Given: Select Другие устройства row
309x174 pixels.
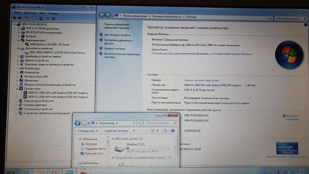Looking at the screenshot, I should coord(37,60).
